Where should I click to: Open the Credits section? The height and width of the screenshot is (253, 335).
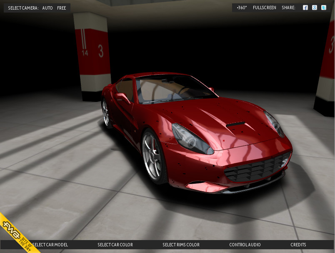[298, 245]
